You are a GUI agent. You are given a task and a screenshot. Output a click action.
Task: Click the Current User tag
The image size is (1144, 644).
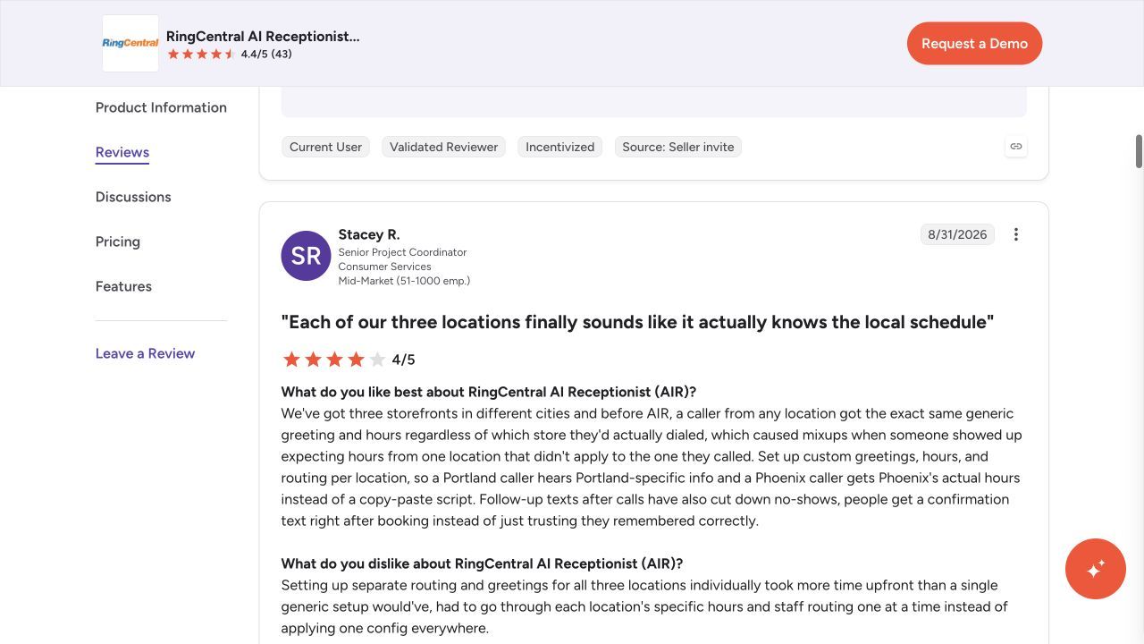325,147
